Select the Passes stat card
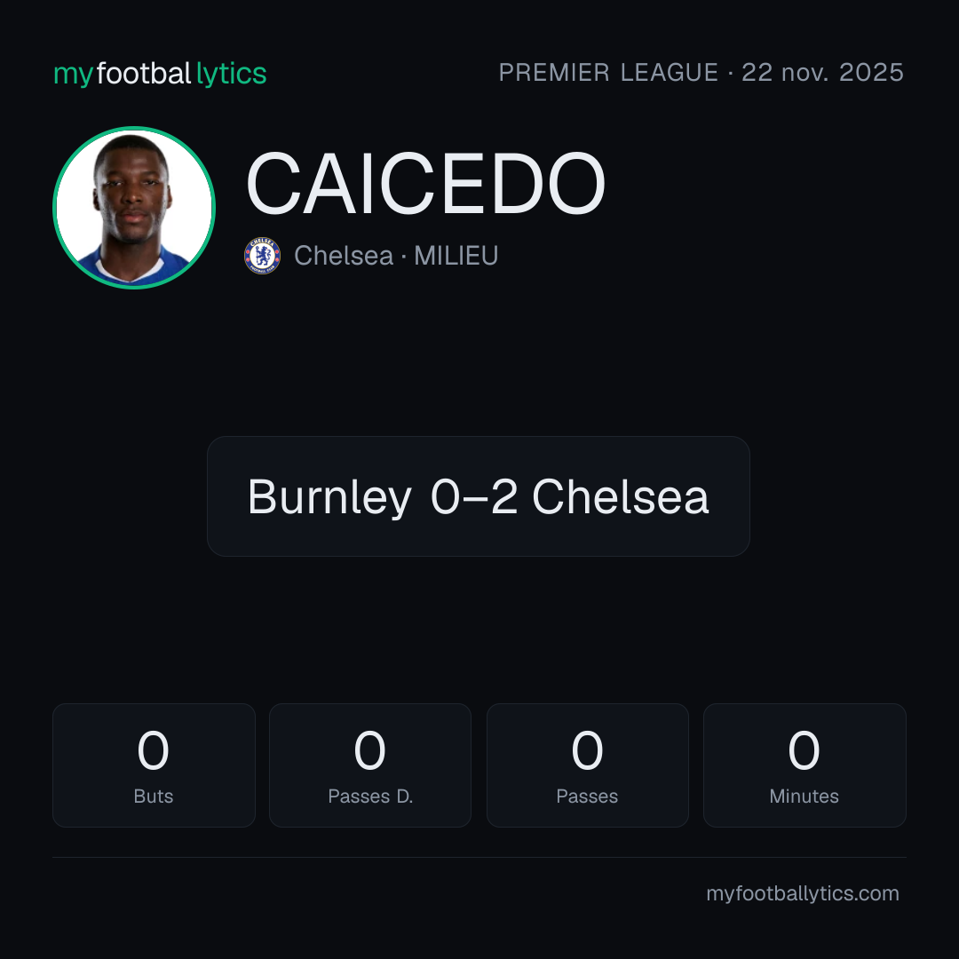The height and width of the screenshot is (959, 959). (x=587, y=765)
